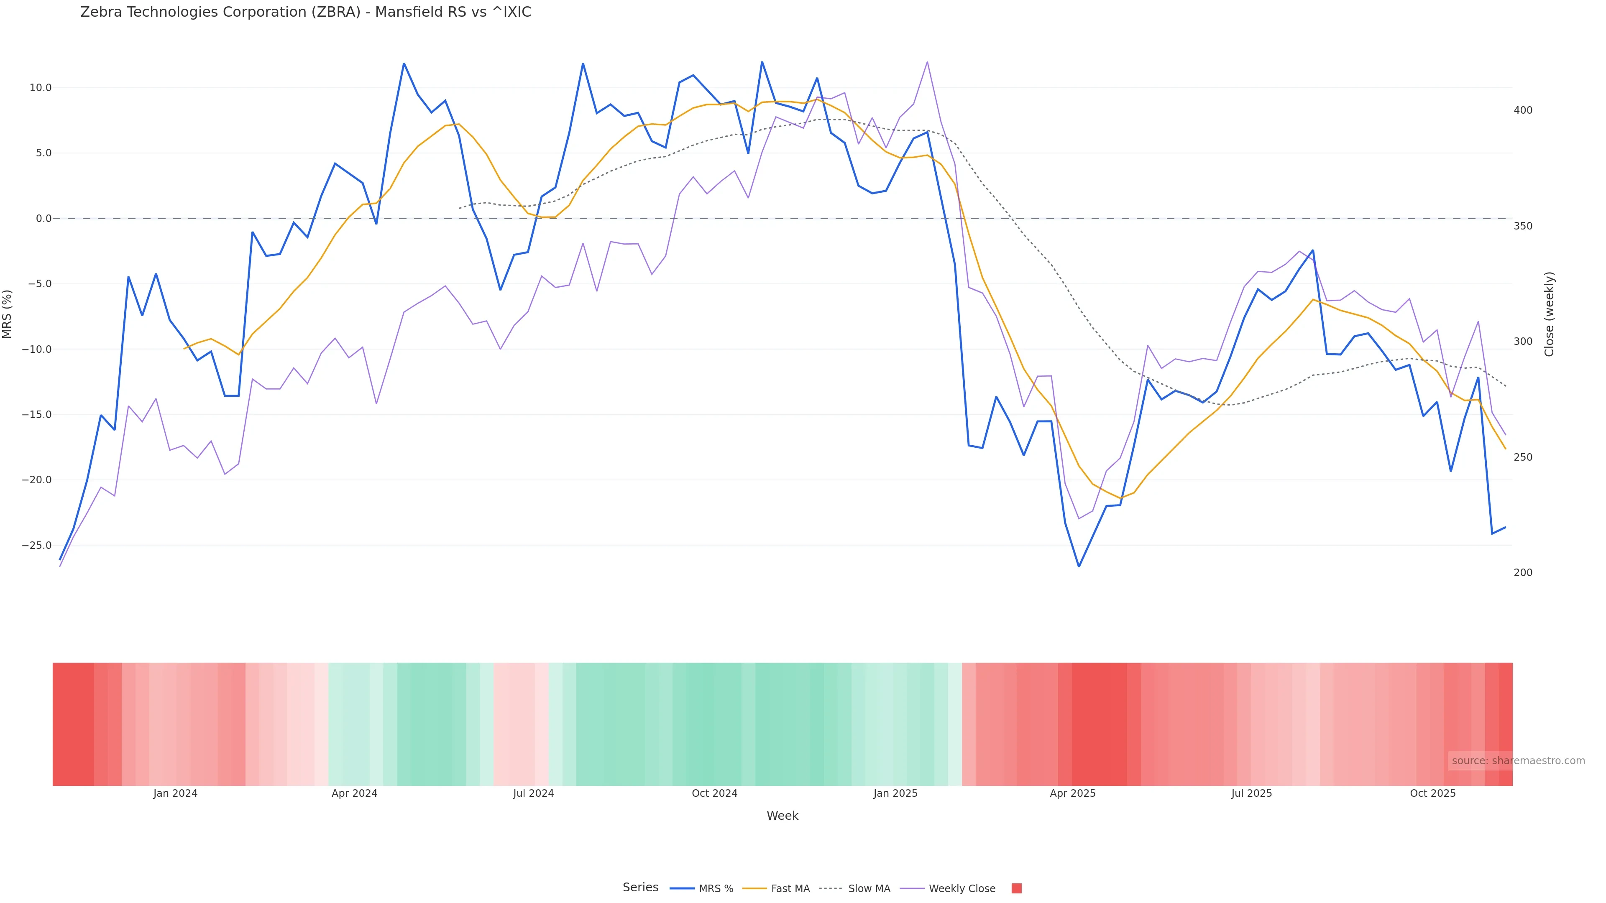
Task: Click the "Close (weekly)" right axis title
Action: click(x=1549, y=314)
